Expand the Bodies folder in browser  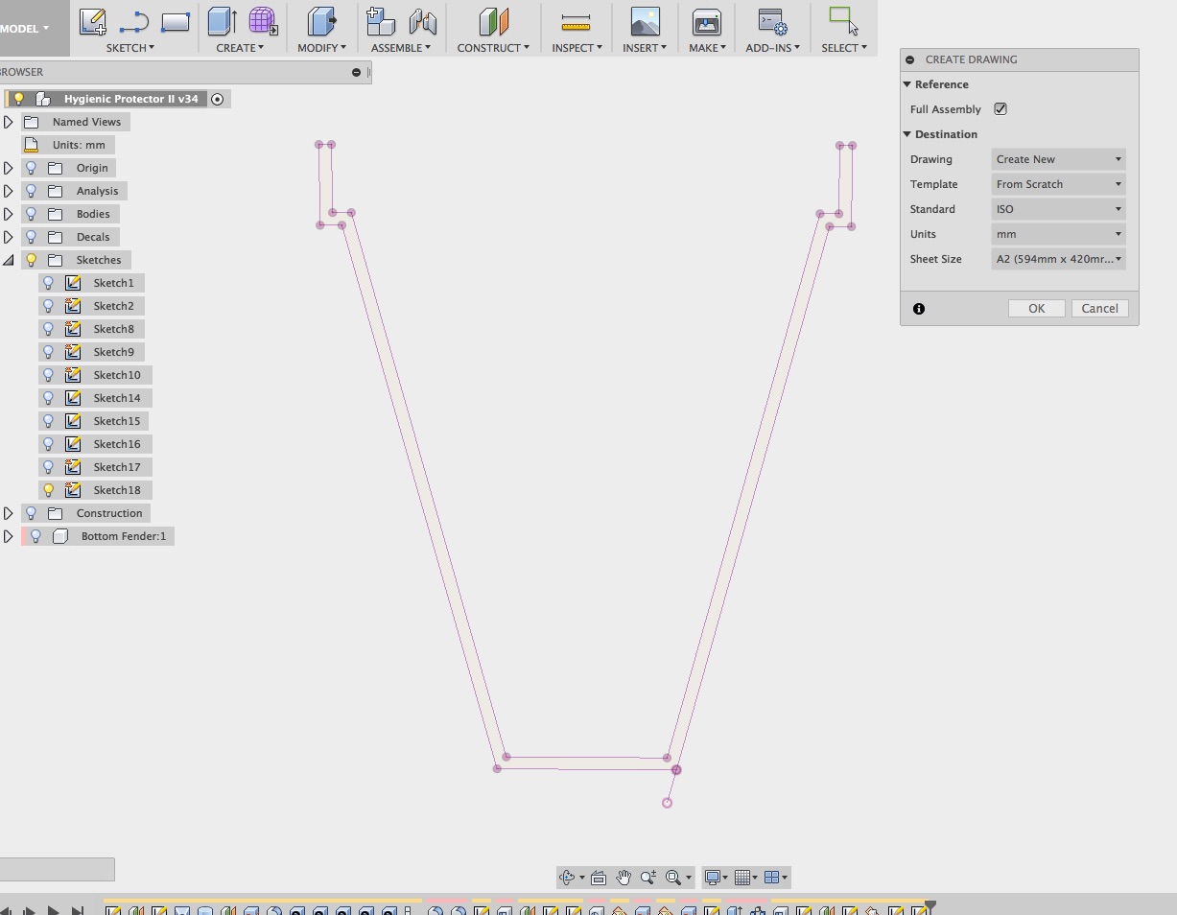pos(9,213)
